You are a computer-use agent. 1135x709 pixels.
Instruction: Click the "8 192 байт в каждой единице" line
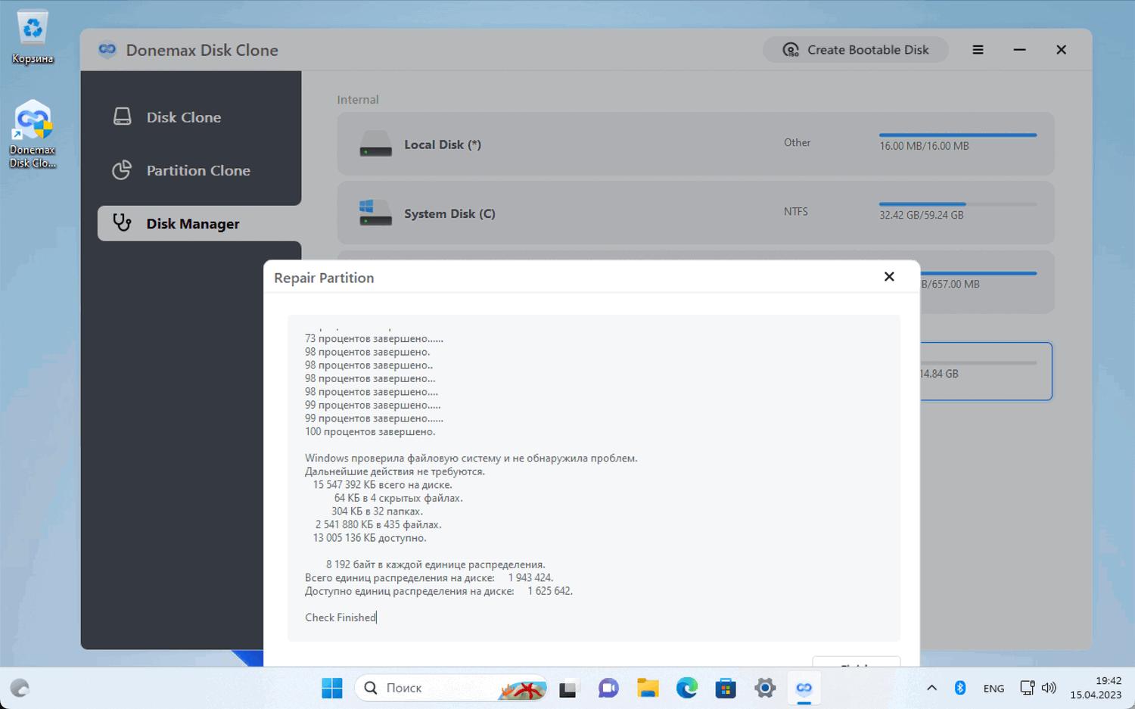(x=436, y=564)
